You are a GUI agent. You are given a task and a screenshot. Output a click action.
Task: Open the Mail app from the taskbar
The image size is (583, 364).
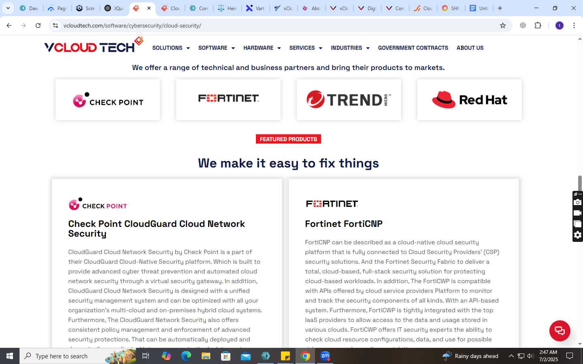[x=245, y=356]
